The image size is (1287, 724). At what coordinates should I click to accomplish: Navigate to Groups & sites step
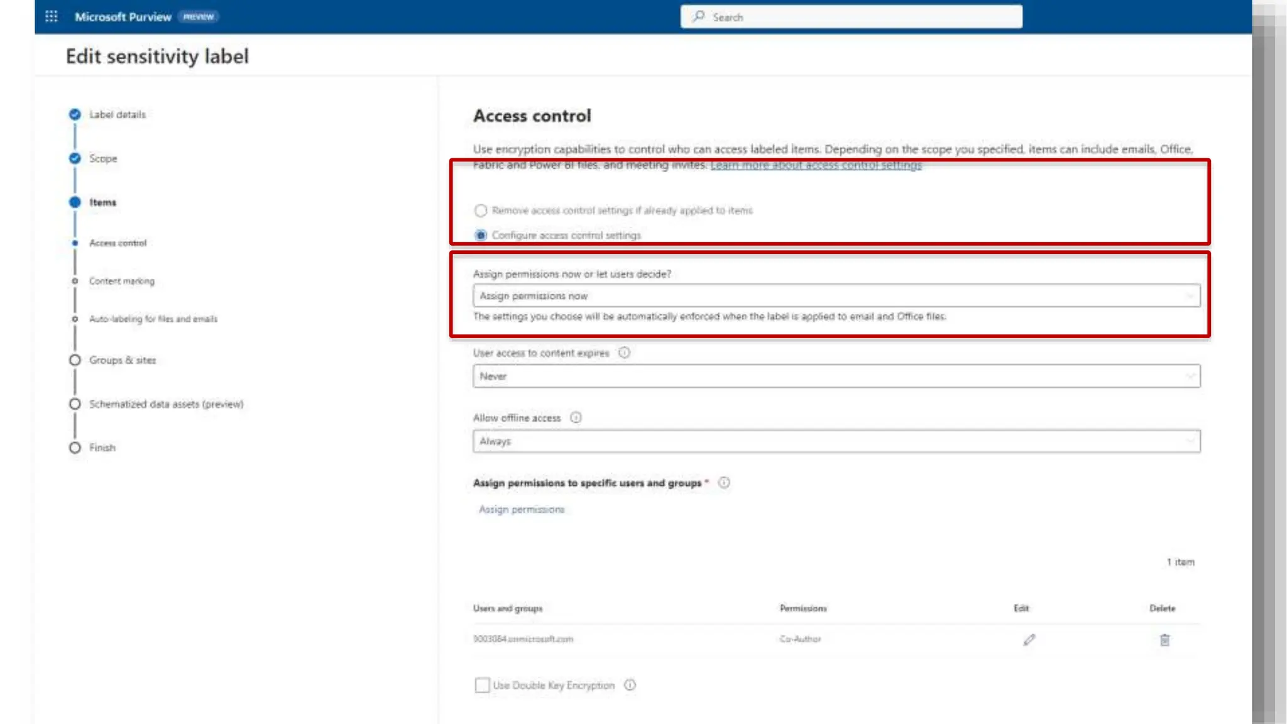(122, 360)
